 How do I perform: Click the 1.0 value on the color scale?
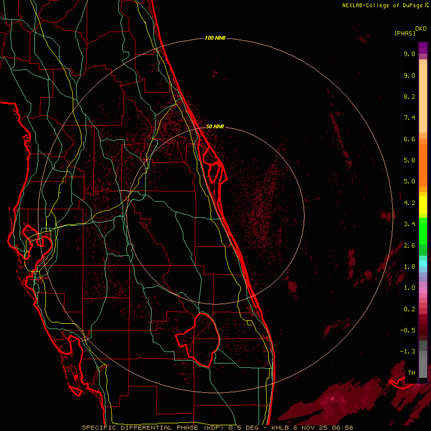point(409,288)
